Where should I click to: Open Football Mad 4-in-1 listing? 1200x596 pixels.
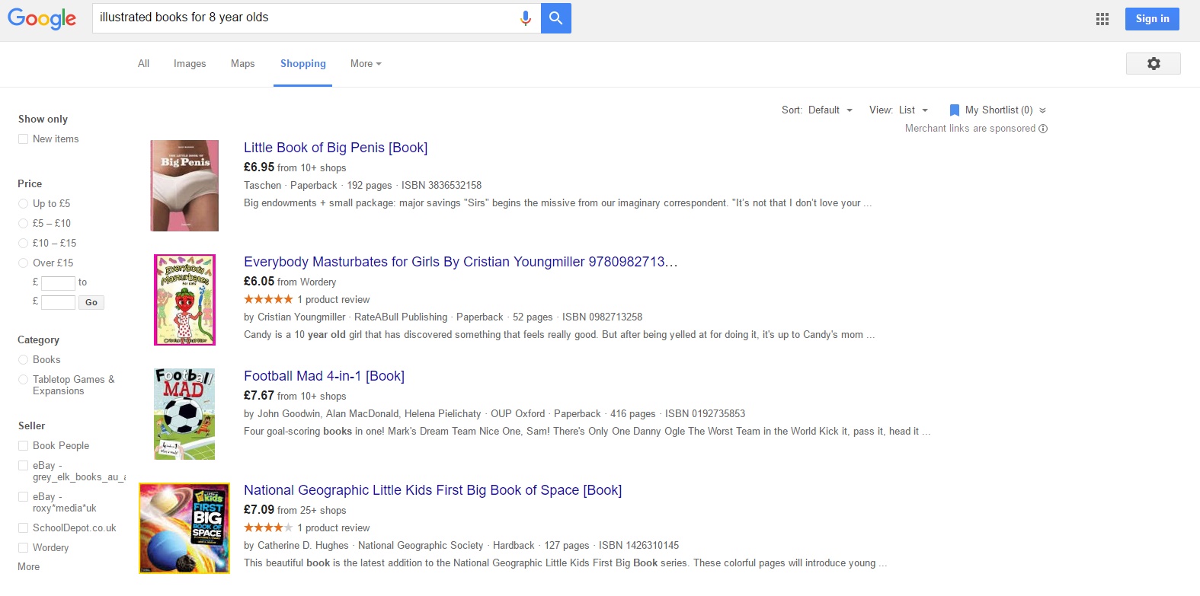(324, 376)
